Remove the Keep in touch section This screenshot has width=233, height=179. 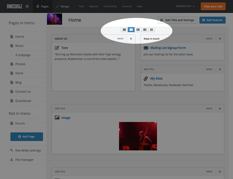pyautogui.click(x=220, y=39)
